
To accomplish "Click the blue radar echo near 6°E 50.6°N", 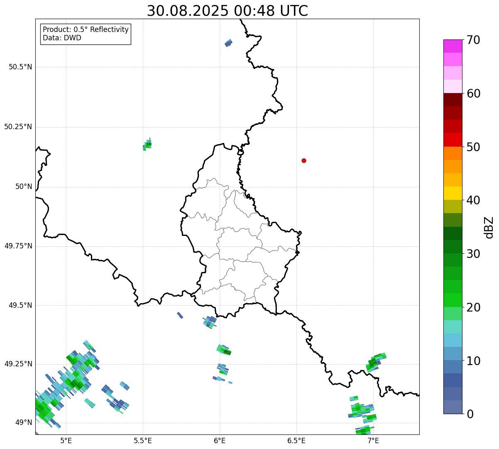I will [228, 43].
